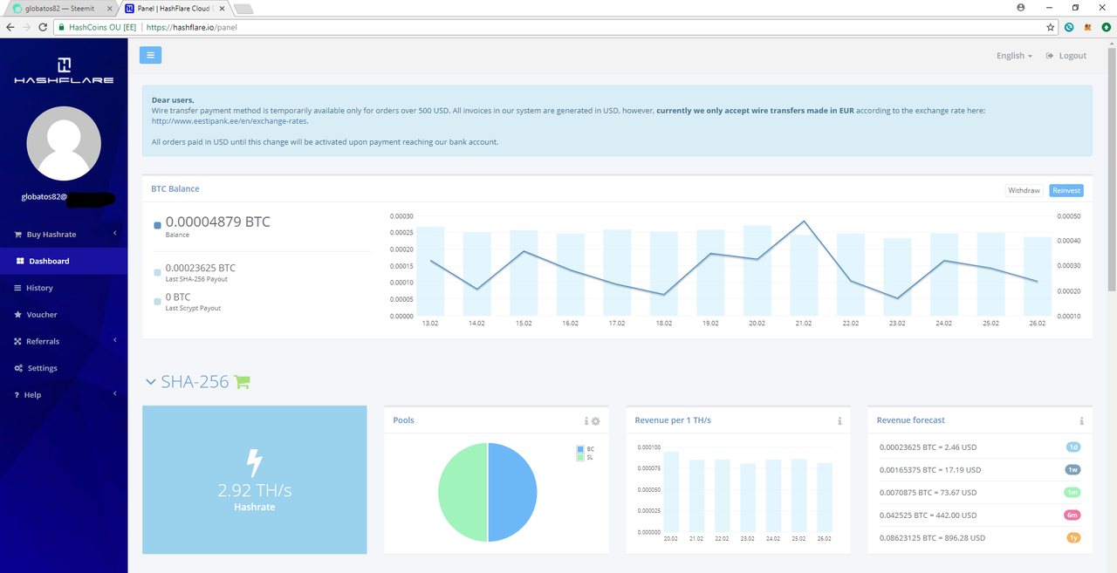
Task: Click the Revenue forecast info icon
Action: click(1081, 421)
